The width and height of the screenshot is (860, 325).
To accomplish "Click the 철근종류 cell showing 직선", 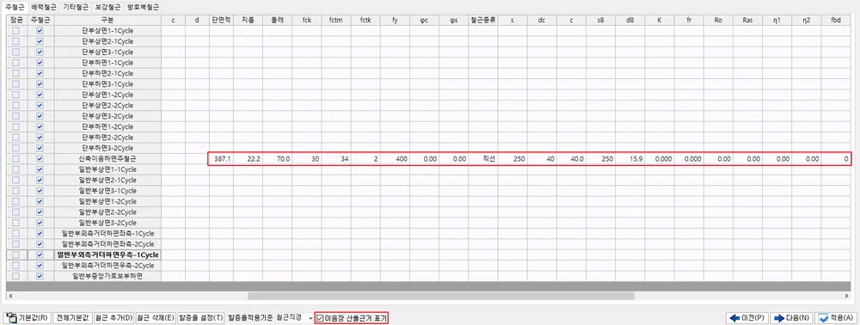I will (x=483, y=159).
